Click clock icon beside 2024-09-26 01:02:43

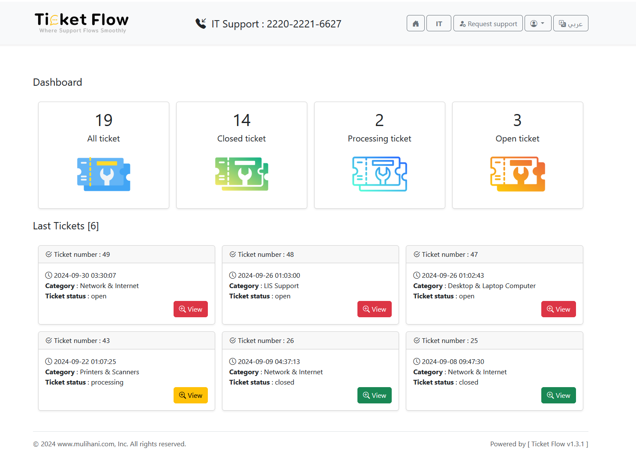417,275
